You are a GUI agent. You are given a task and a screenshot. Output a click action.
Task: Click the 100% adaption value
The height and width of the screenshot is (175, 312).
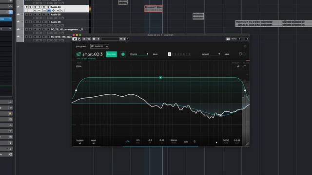click(78, 67)
